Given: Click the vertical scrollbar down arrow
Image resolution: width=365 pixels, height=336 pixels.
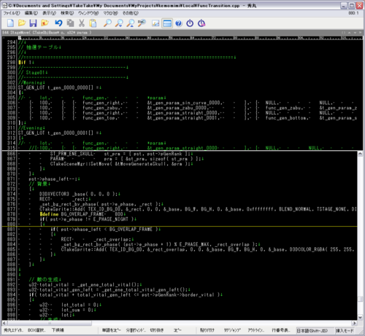Looking at the screenshot, I should (x=360, y=317).
